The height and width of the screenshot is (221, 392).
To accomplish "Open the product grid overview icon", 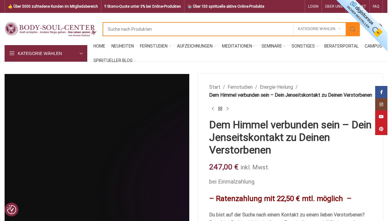I will [220, 109].
